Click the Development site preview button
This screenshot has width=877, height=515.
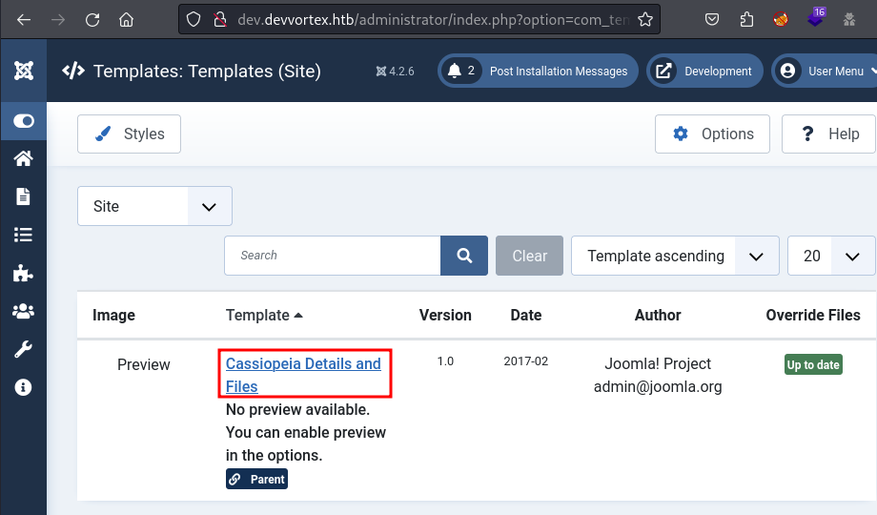point(704,72)
